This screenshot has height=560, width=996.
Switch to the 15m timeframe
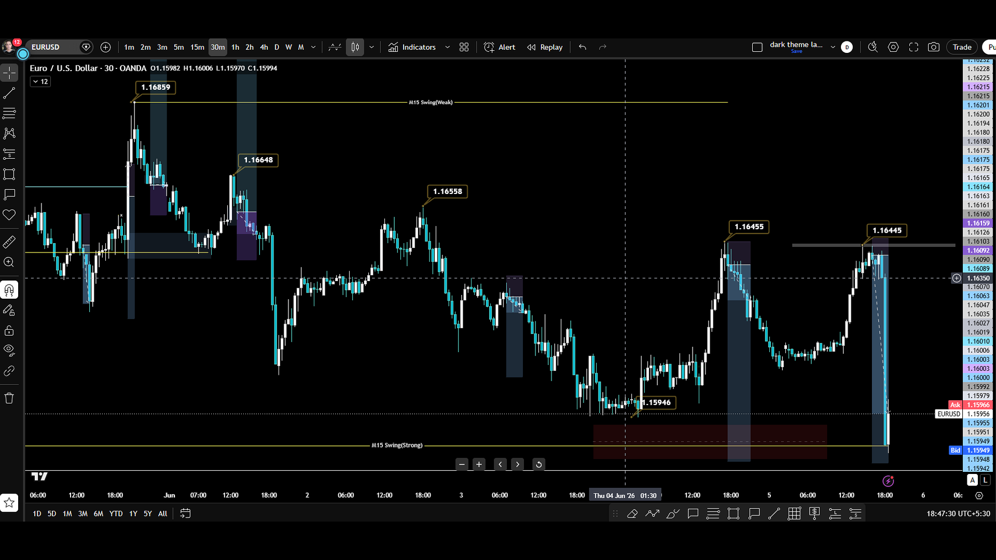tap(197, 47)
